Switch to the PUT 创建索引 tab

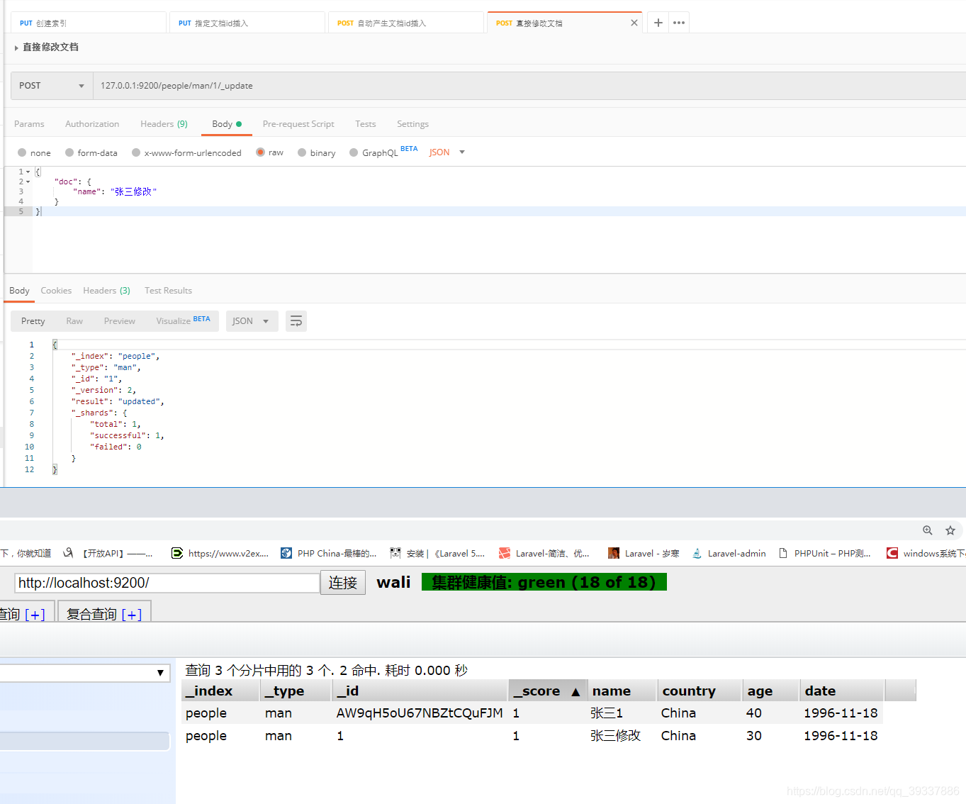[89, 23]
